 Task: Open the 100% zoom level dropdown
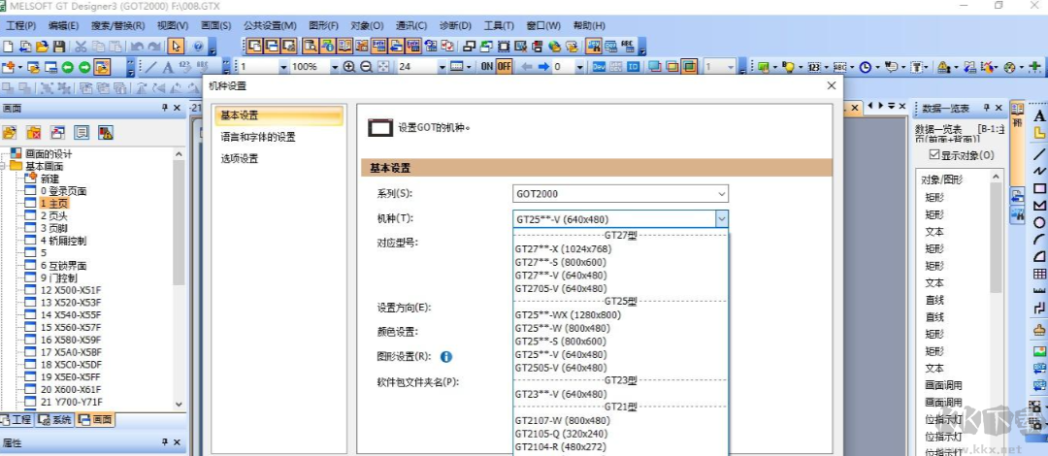[334, 67]
